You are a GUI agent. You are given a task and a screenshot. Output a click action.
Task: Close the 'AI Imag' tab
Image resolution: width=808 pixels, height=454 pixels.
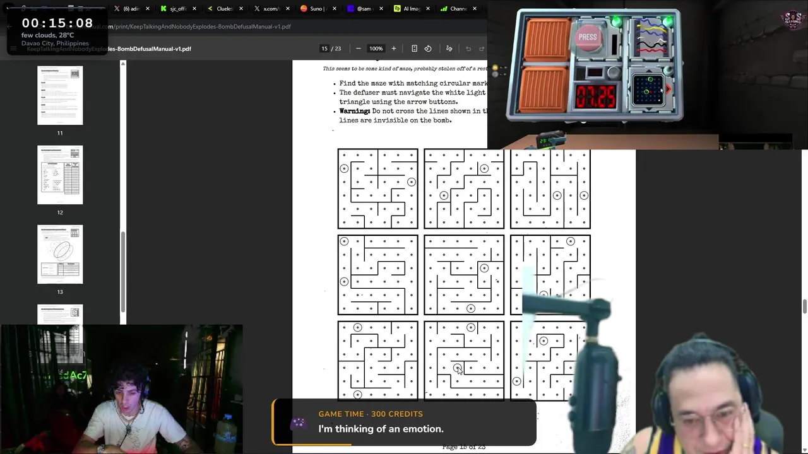[428, 9]
